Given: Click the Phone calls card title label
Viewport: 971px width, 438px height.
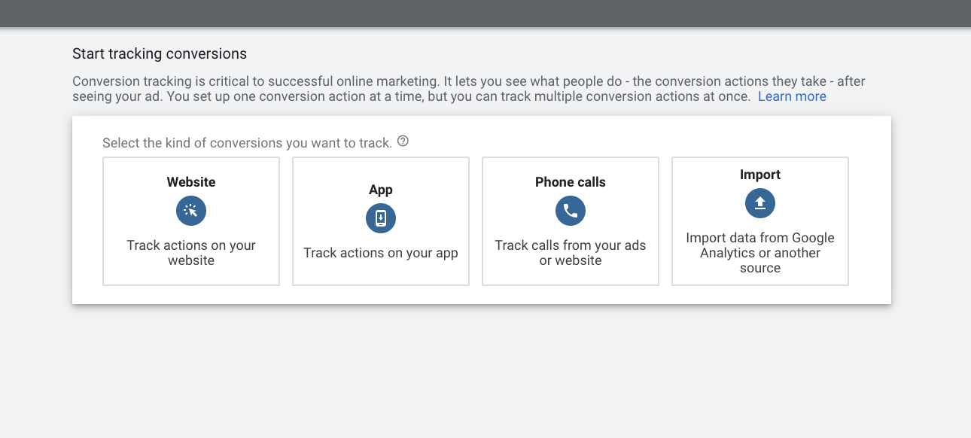Looking at the screenshot, I should (x=570, y=181).
